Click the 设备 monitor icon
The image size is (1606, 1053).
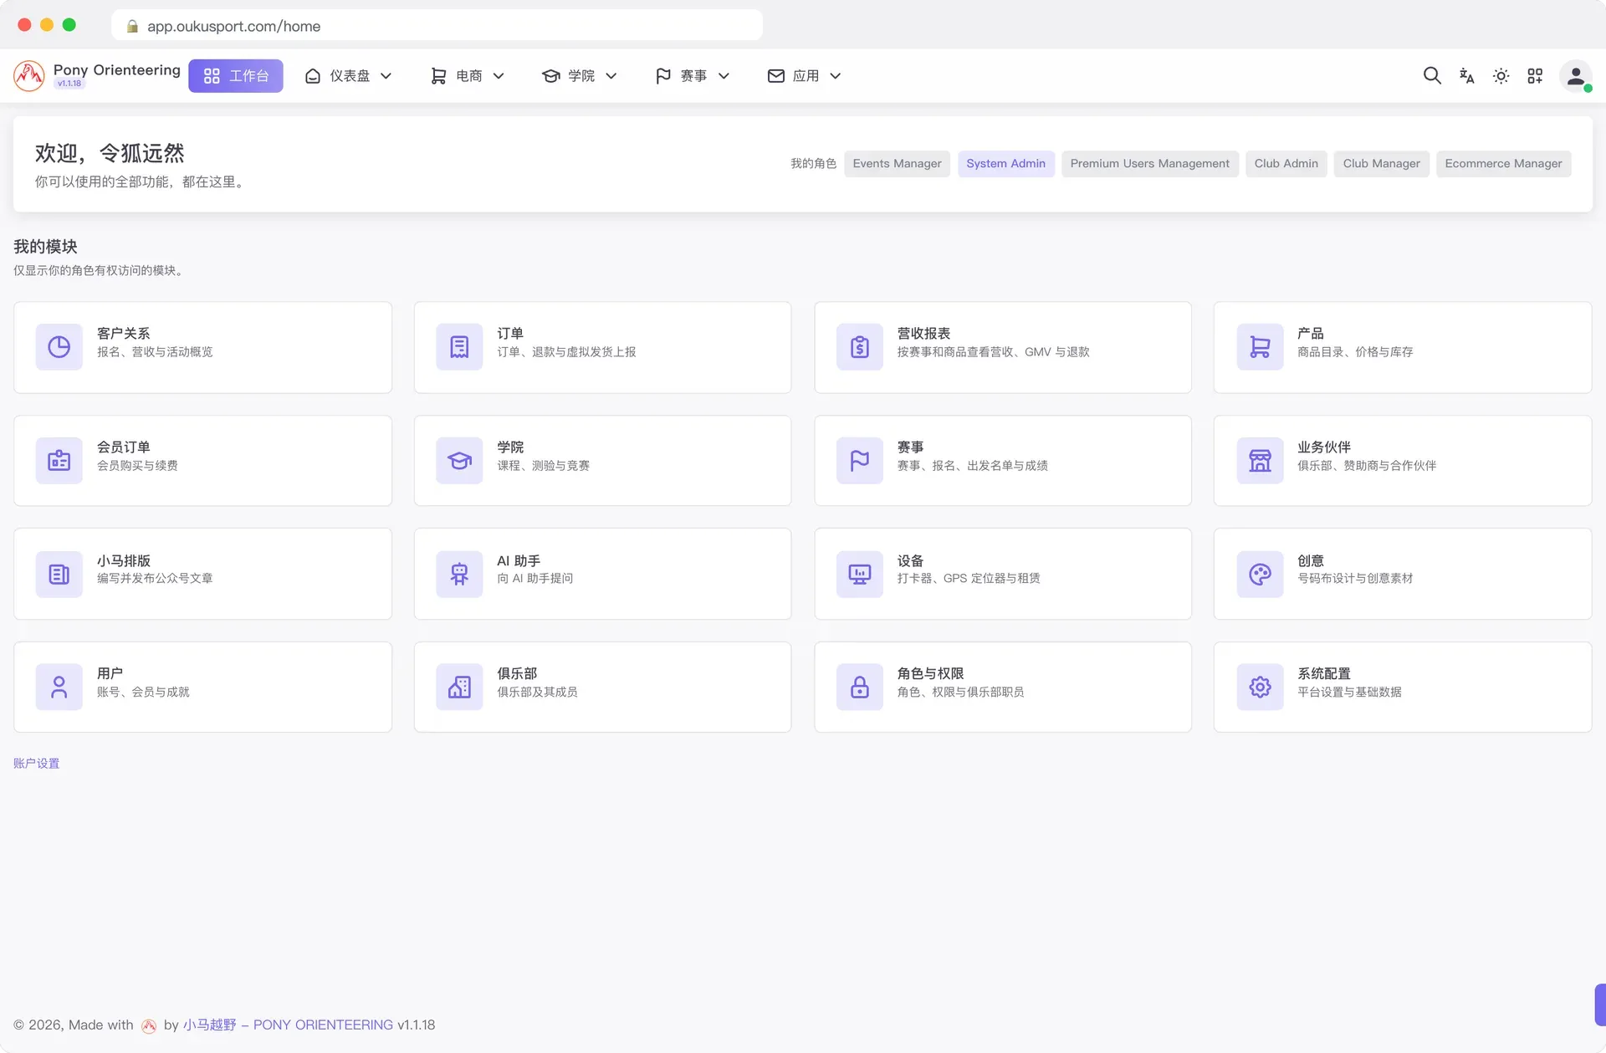860,574
